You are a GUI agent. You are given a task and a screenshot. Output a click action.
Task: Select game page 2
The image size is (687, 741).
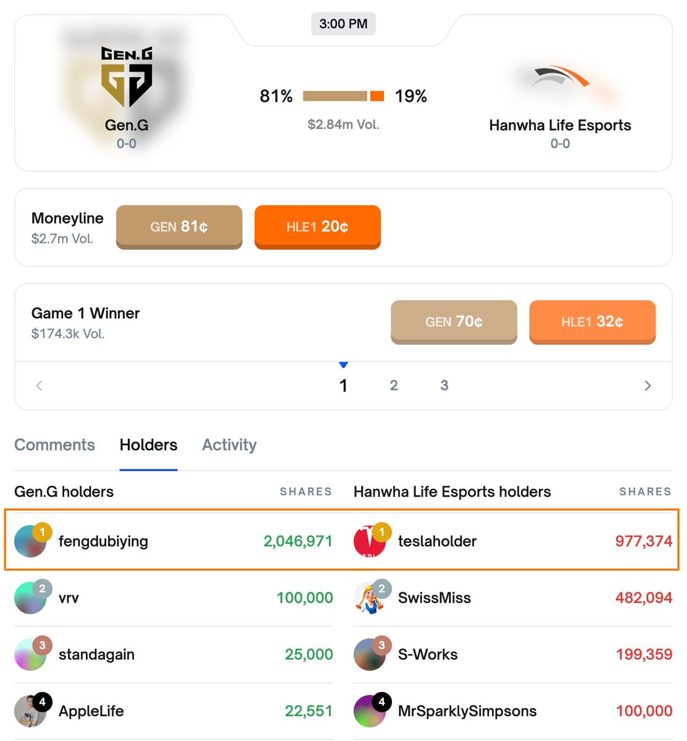tap(394, 385)
